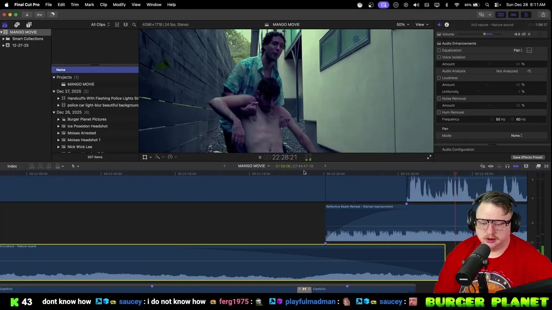Click the Name column header
552x310 pixels.
pyautogui.click(x=95, y=70)
